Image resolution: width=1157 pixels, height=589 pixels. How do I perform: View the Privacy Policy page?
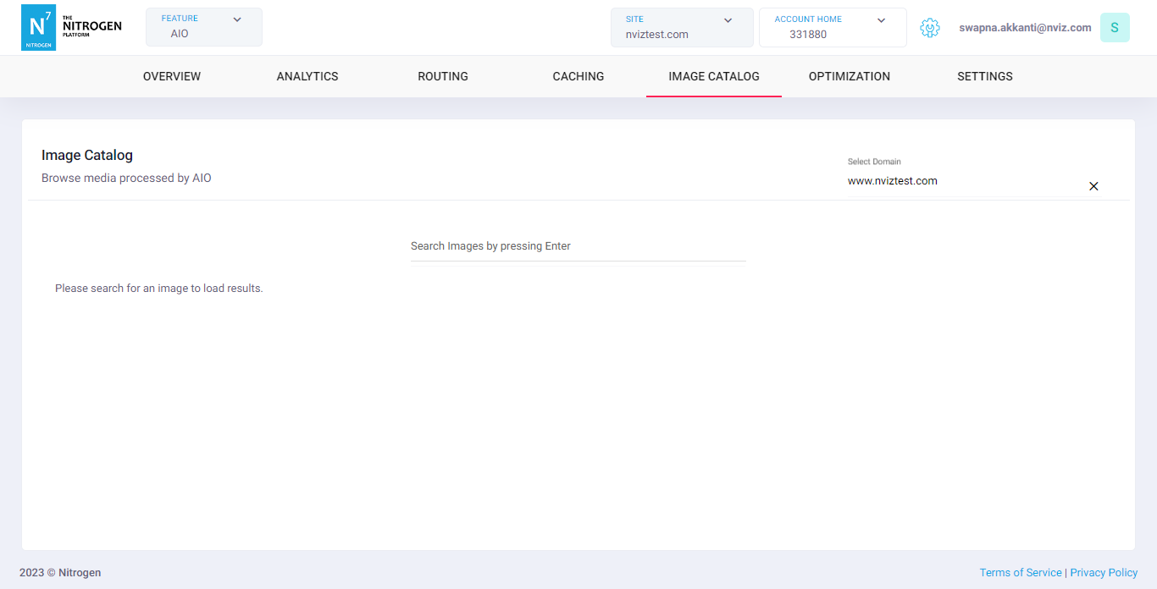point(1103,572)
